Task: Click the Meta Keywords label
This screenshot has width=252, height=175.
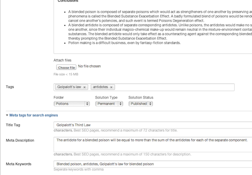Action: pyautogui.click(x=19, y=164)
